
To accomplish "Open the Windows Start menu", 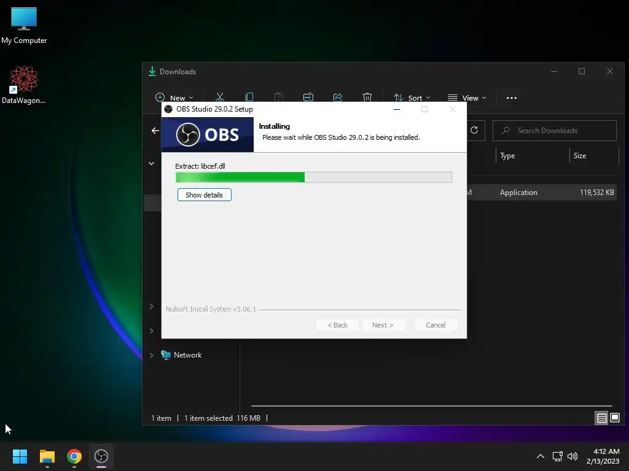I will pos(20,456).
